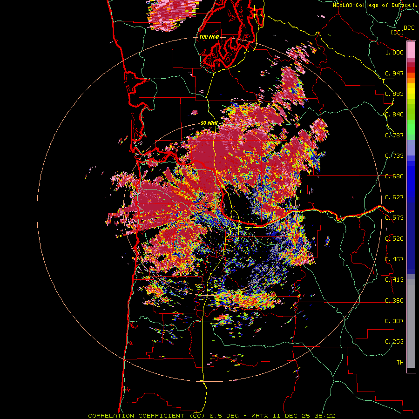Select the 0.893 legend value
This screenshot has width=419, height=419.
[394, 94]
